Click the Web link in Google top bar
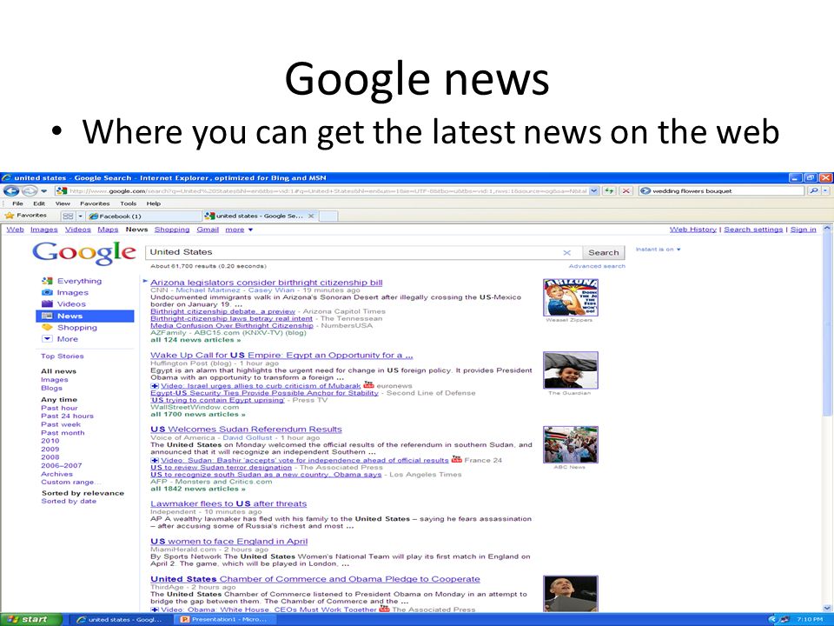The image size is (834, 626). [15, 230]
